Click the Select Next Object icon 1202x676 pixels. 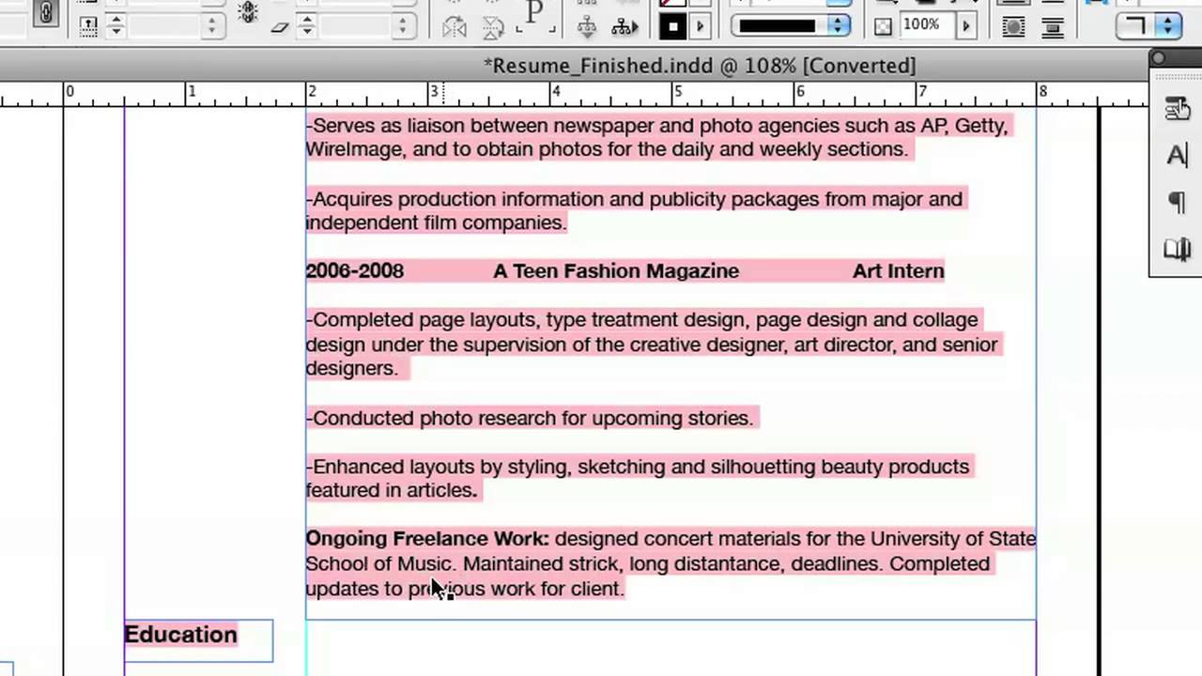click(x=624, y=26)
